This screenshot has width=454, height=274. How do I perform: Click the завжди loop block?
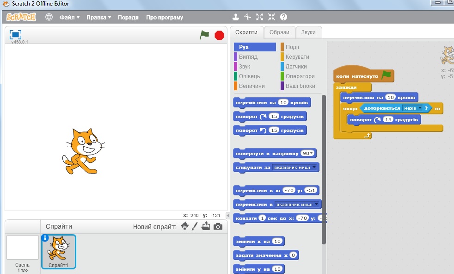(x=347, y=87)
